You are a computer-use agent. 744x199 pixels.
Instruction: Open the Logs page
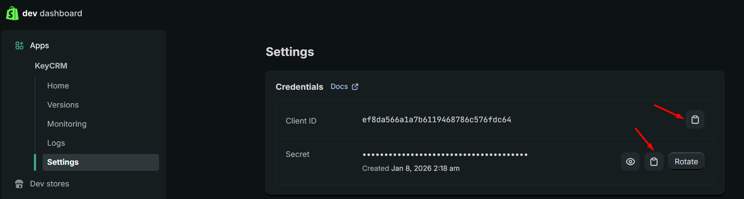click(56, 143)
